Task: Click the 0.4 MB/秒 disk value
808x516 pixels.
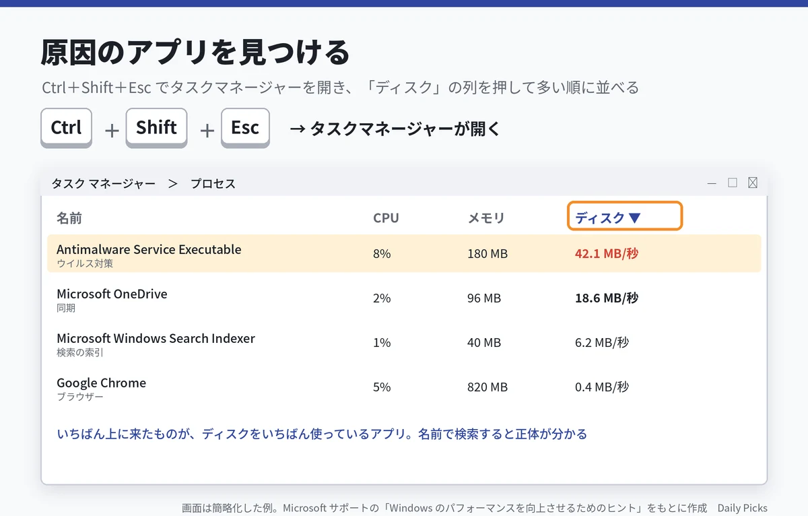Action: pyautogui.click(x=602, y=387)
